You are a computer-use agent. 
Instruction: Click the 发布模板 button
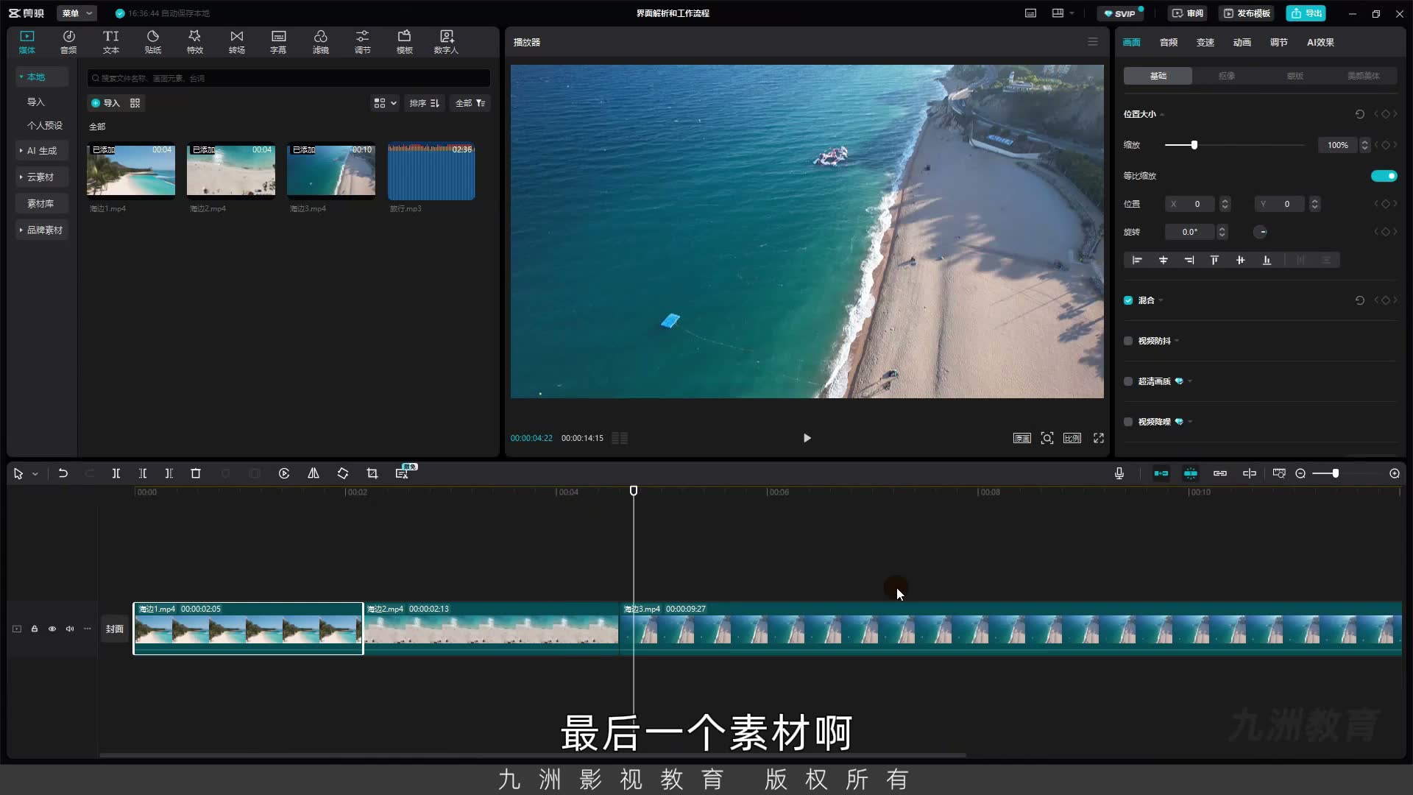pyautogui.click(x=1247, y=13)
